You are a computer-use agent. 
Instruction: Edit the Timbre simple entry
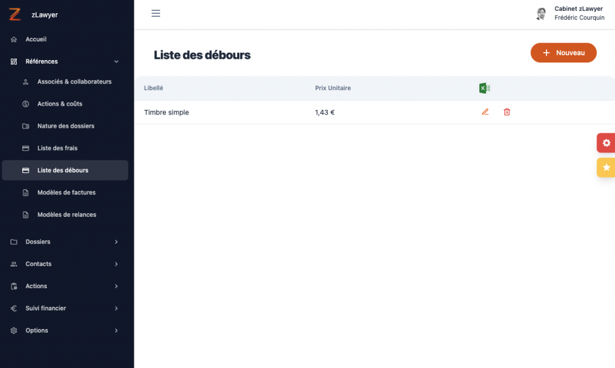click(485, 112)
